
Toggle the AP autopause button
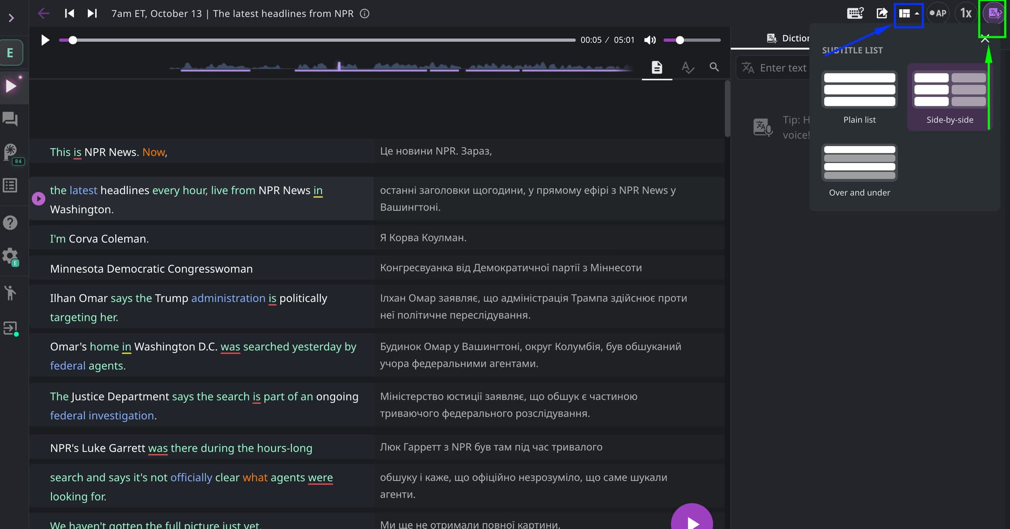point(937,13)
